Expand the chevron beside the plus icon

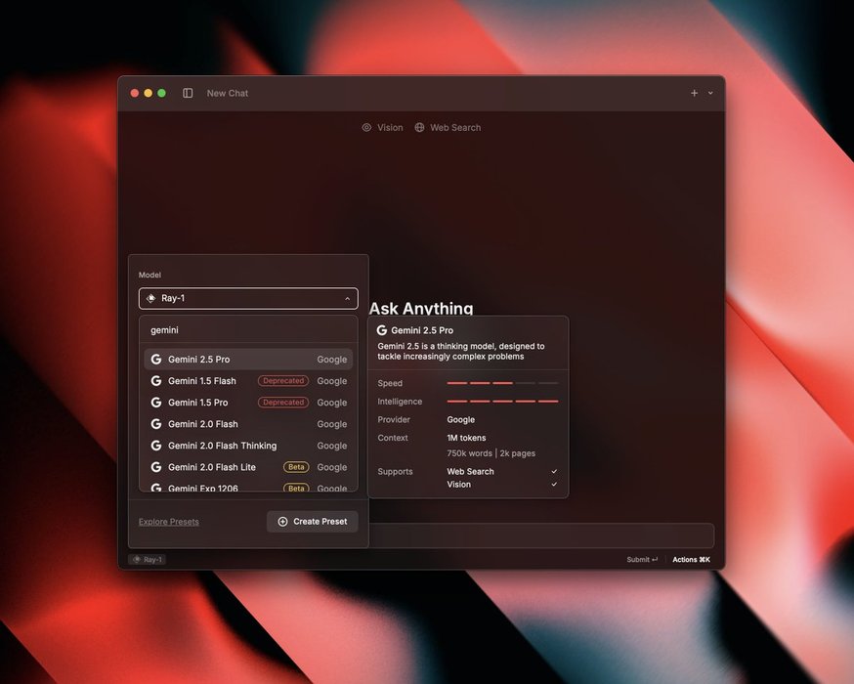click(x=710, y=93)
